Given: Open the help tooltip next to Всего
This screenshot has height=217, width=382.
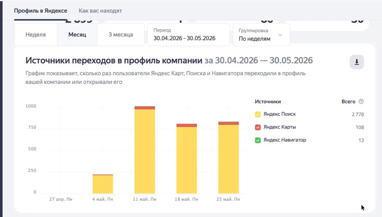Looking at the screenshot, I should (x=361, y=101).
